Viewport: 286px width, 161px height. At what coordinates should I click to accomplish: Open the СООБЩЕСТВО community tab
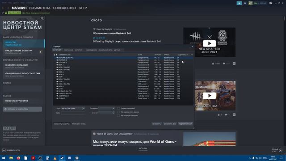tap(64, 8)
